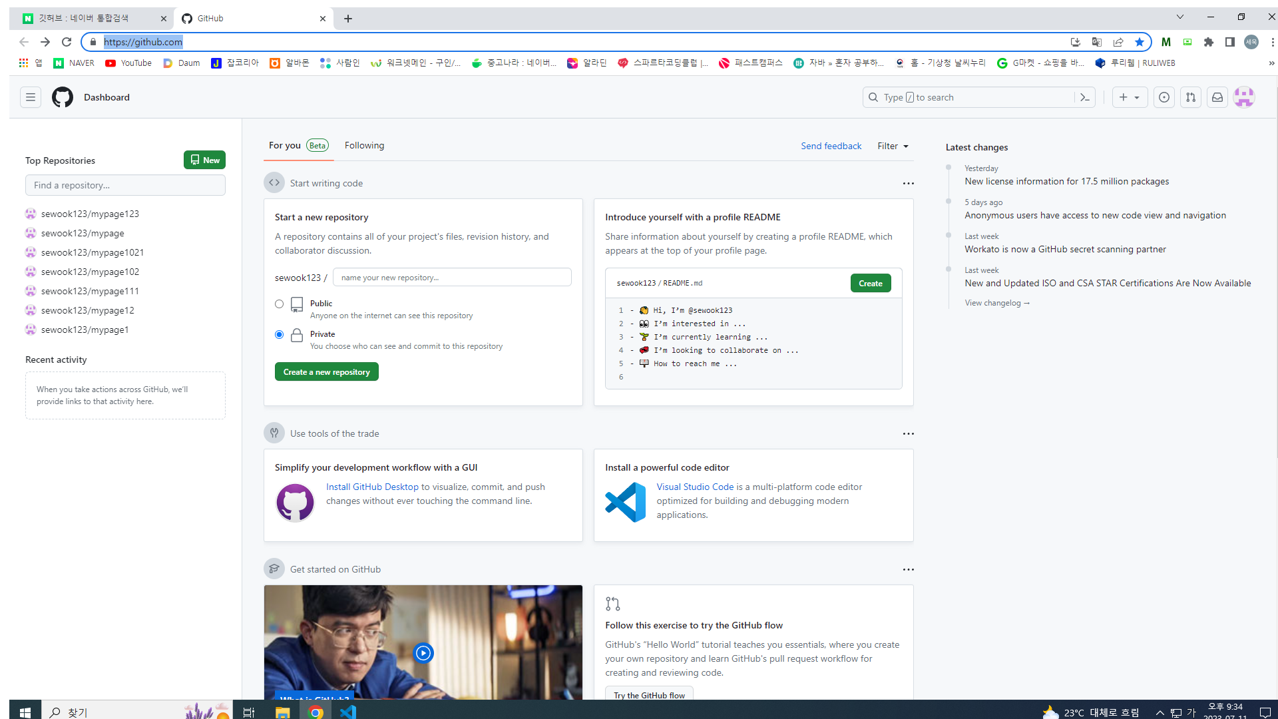Reload the page with the refresh icon
The width and height of the screenshot is (1278, 719).
[x=67, y=42]
